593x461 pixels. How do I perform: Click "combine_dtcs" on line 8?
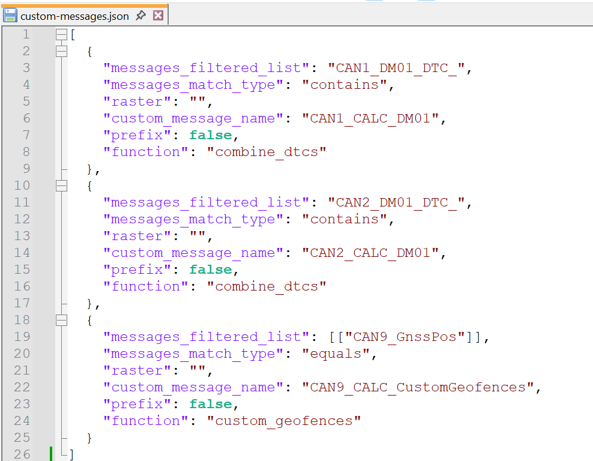tap(266, 152)
